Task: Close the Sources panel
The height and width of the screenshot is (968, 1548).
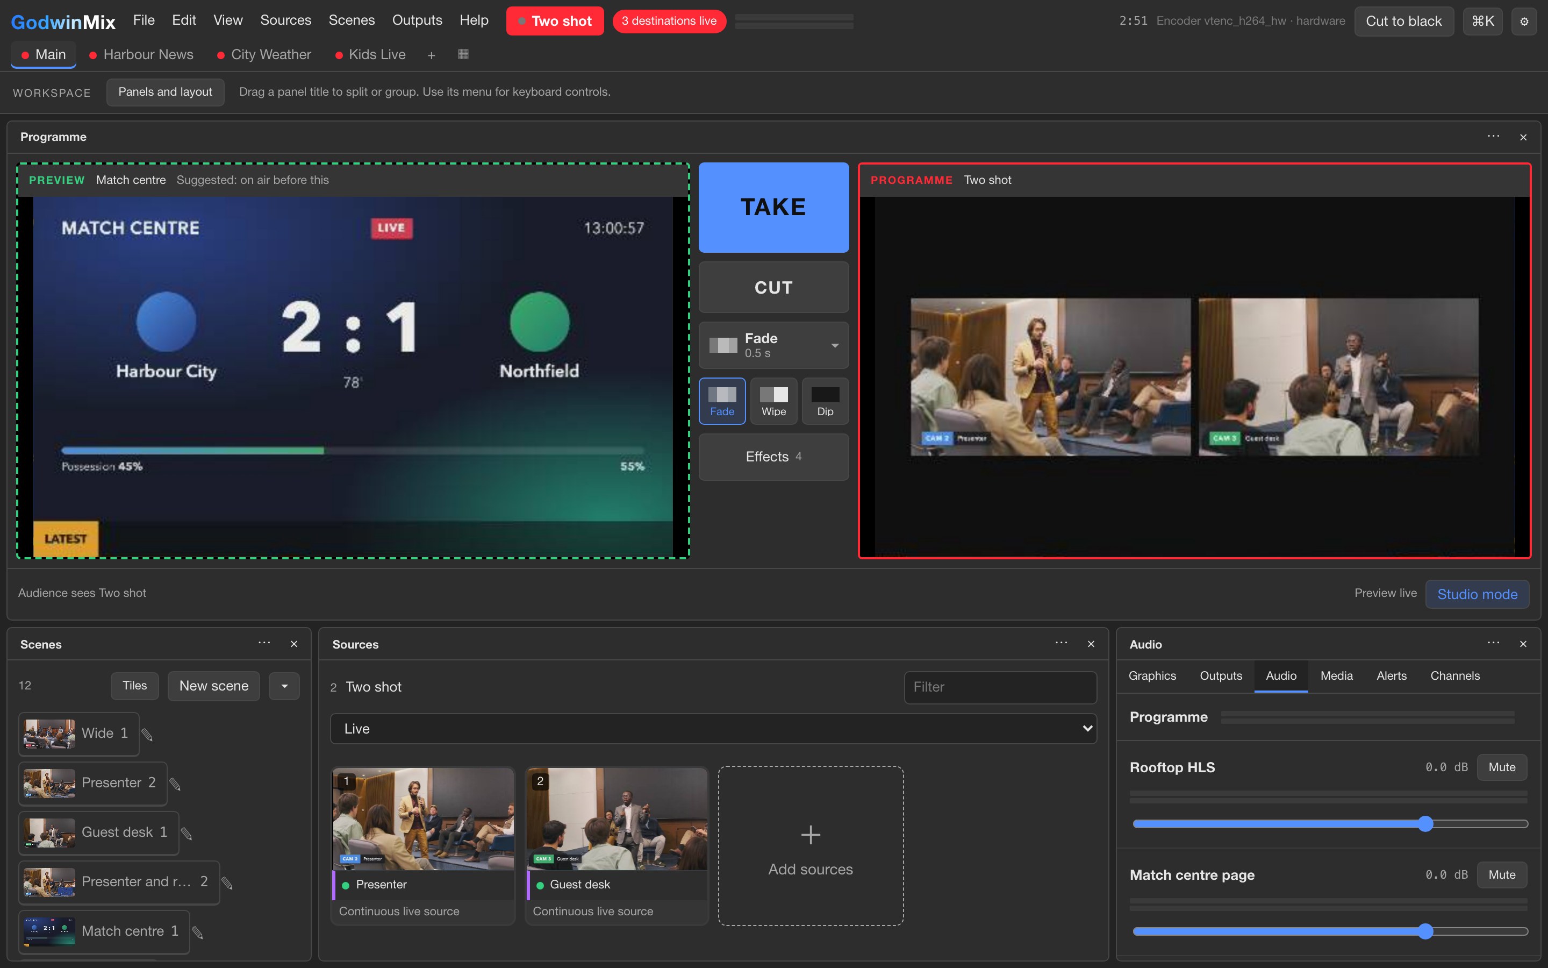Action: [1091, 644]
